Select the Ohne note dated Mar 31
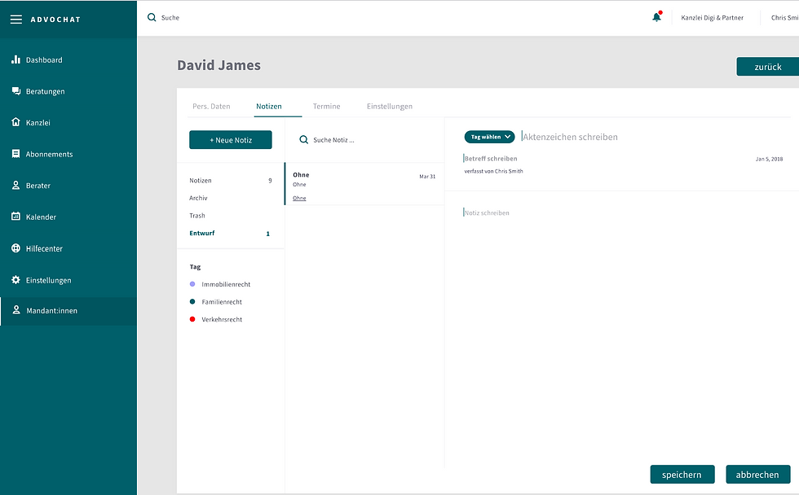Viewport: 799px width, 495px height. (x=364, y=184)
